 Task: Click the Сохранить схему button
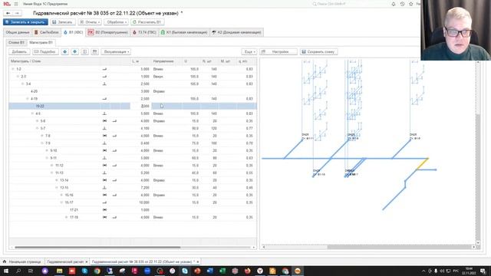tap(318, 51)
